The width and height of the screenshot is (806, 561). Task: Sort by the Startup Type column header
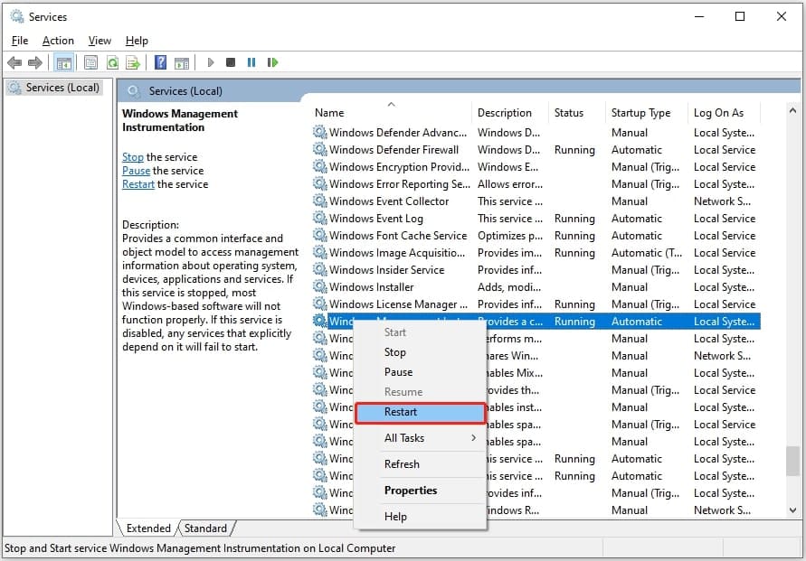[x=640, y=113]
